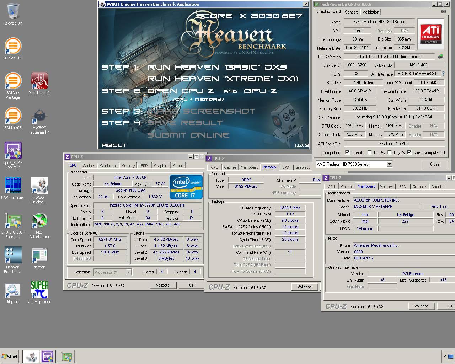
Task: Open SPD tab in CPU-Z CPU window
Action: pyautogui.click(x=144, y=166)
